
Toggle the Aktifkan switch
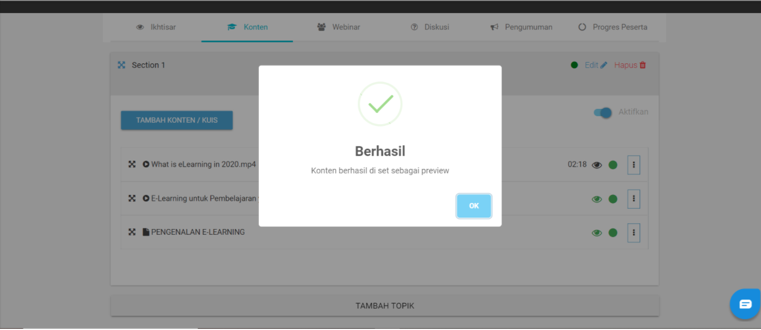pos(603,112)
